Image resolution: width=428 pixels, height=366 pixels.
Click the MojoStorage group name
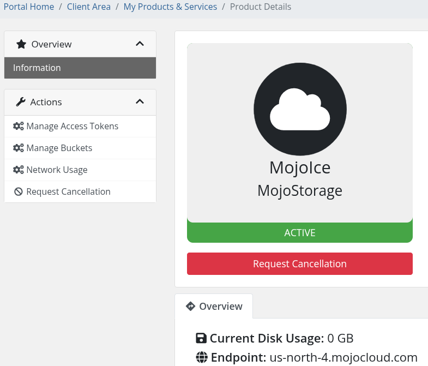tap(300, 191)
